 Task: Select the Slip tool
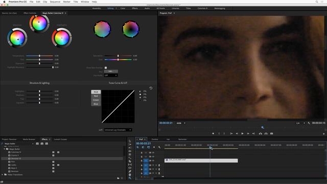point(130,165)
